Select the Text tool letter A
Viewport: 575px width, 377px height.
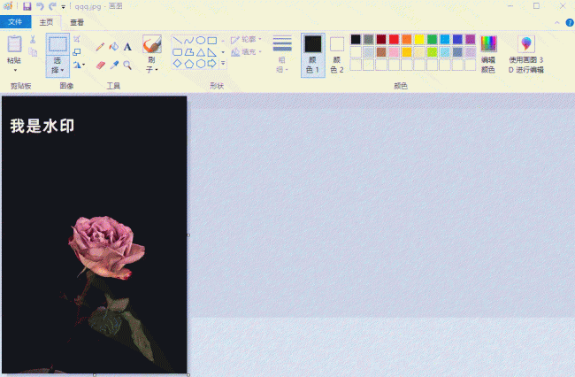127,47
